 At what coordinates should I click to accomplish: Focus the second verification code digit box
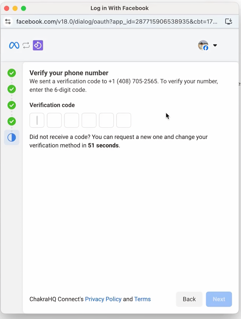pyautogui.click(x=54, y=120)
